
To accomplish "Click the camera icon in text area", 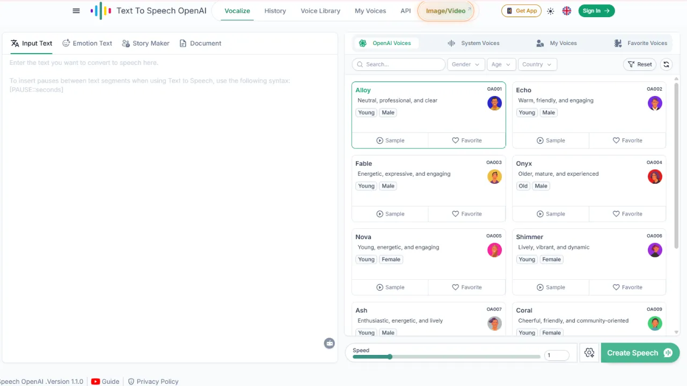I will [329, 343].
